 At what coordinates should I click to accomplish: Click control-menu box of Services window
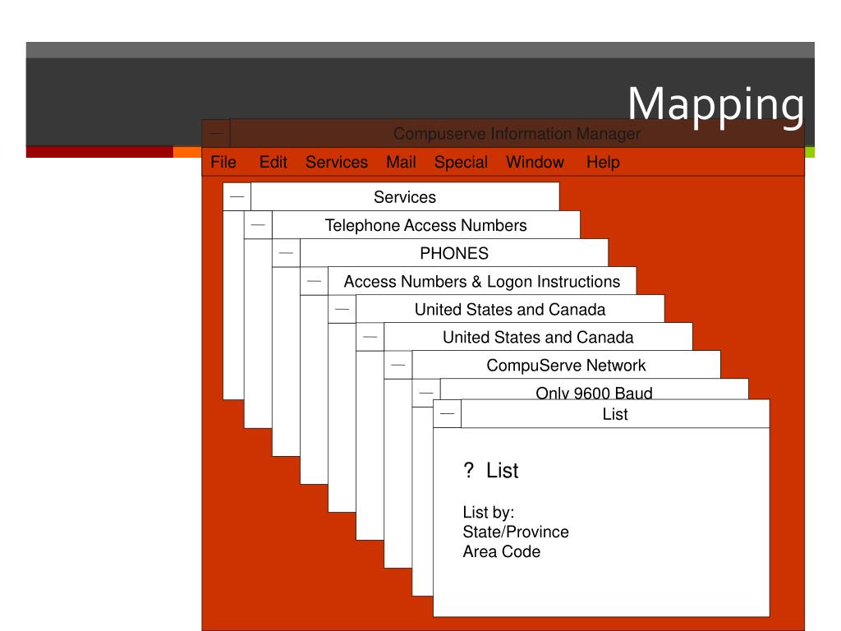[237, 197]
